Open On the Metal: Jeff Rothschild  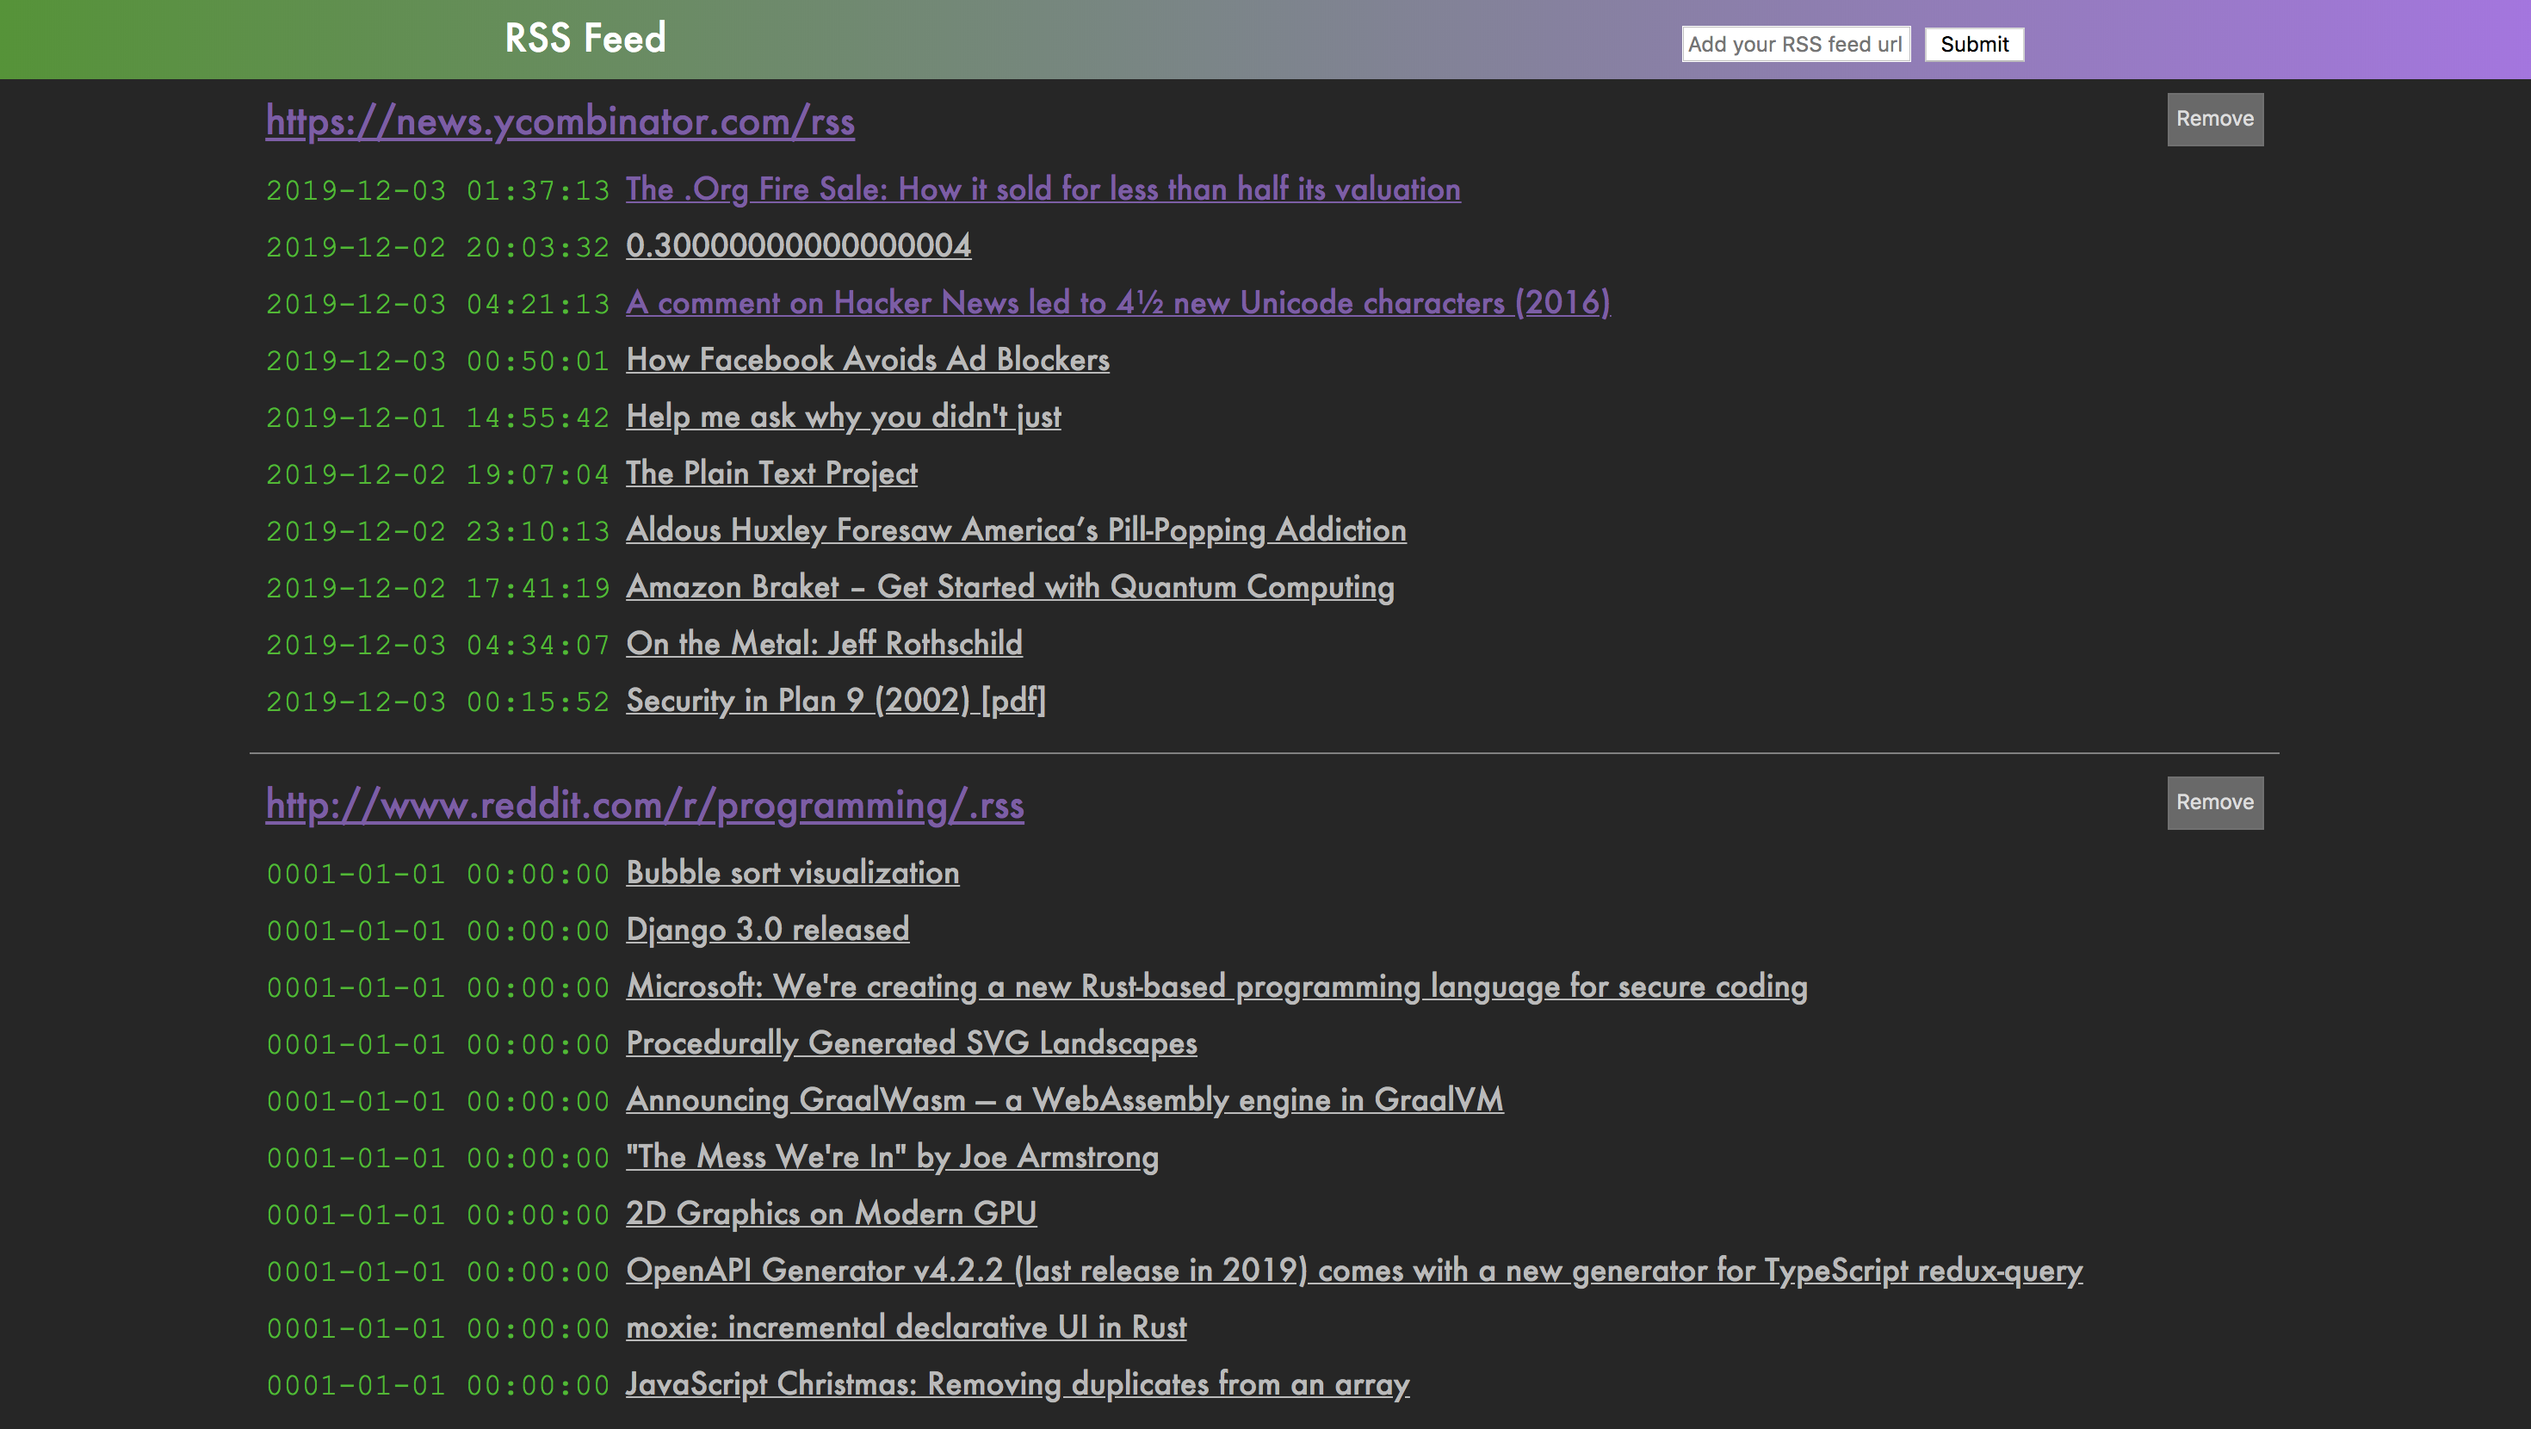[823, 644]
